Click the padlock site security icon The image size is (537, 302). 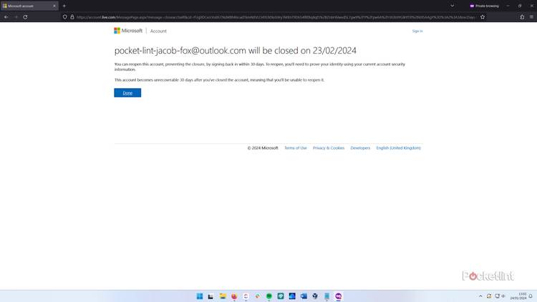point(72,16)
